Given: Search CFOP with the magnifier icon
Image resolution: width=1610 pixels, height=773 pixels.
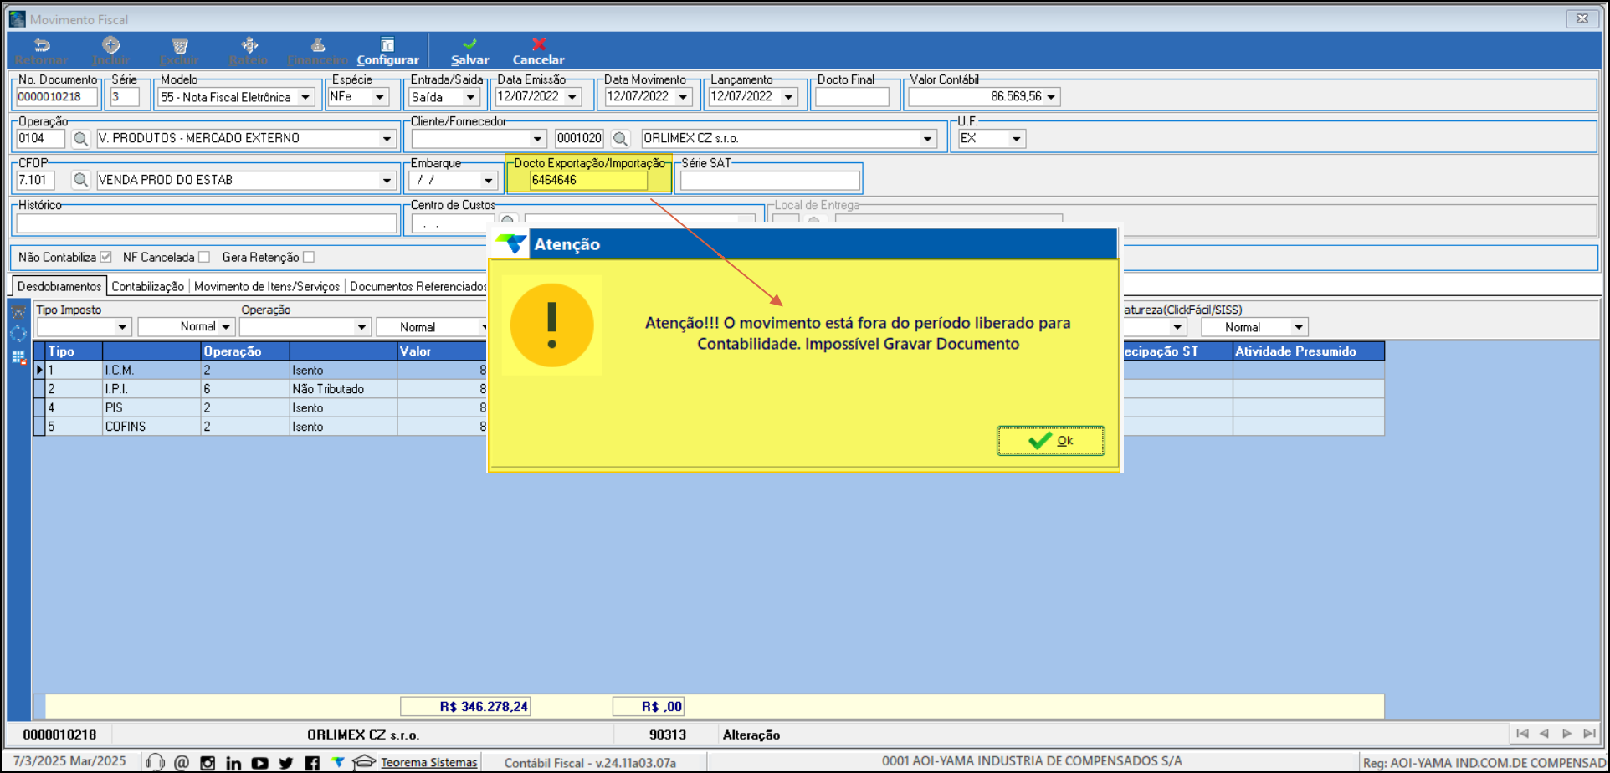Looking at the screenshot, I should tap(80, 180).
